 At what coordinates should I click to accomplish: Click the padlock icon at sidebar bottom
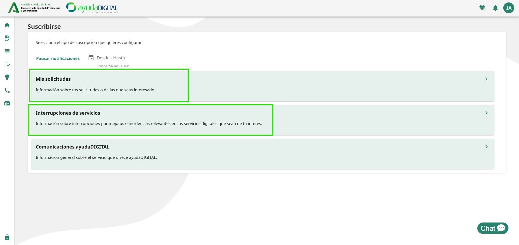point(7,237)
